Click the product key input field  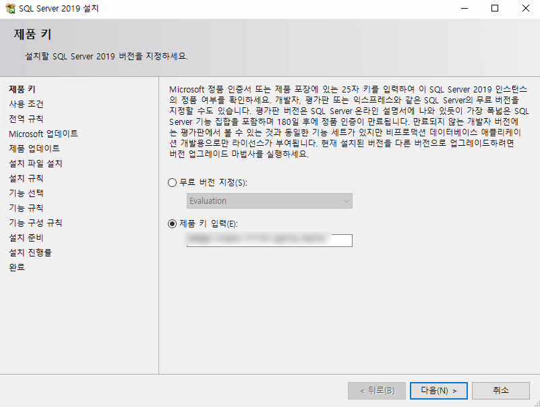coord(269,240)
